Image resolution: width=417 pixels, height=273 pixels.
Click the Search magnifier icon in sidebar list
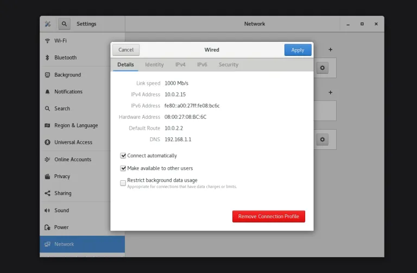point(47,109)
